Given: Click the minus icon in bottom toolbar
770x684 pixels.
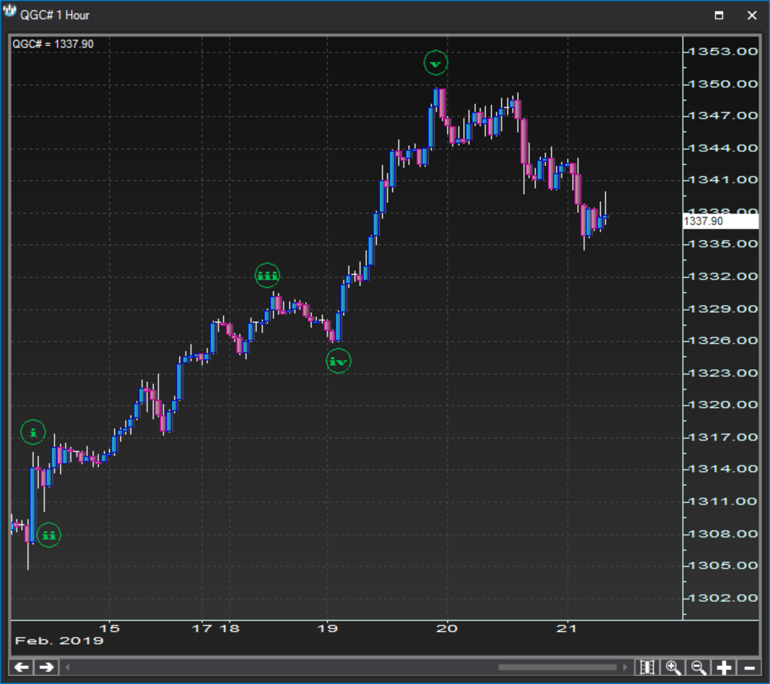Looking at the screenshot, I should point(750,667).
